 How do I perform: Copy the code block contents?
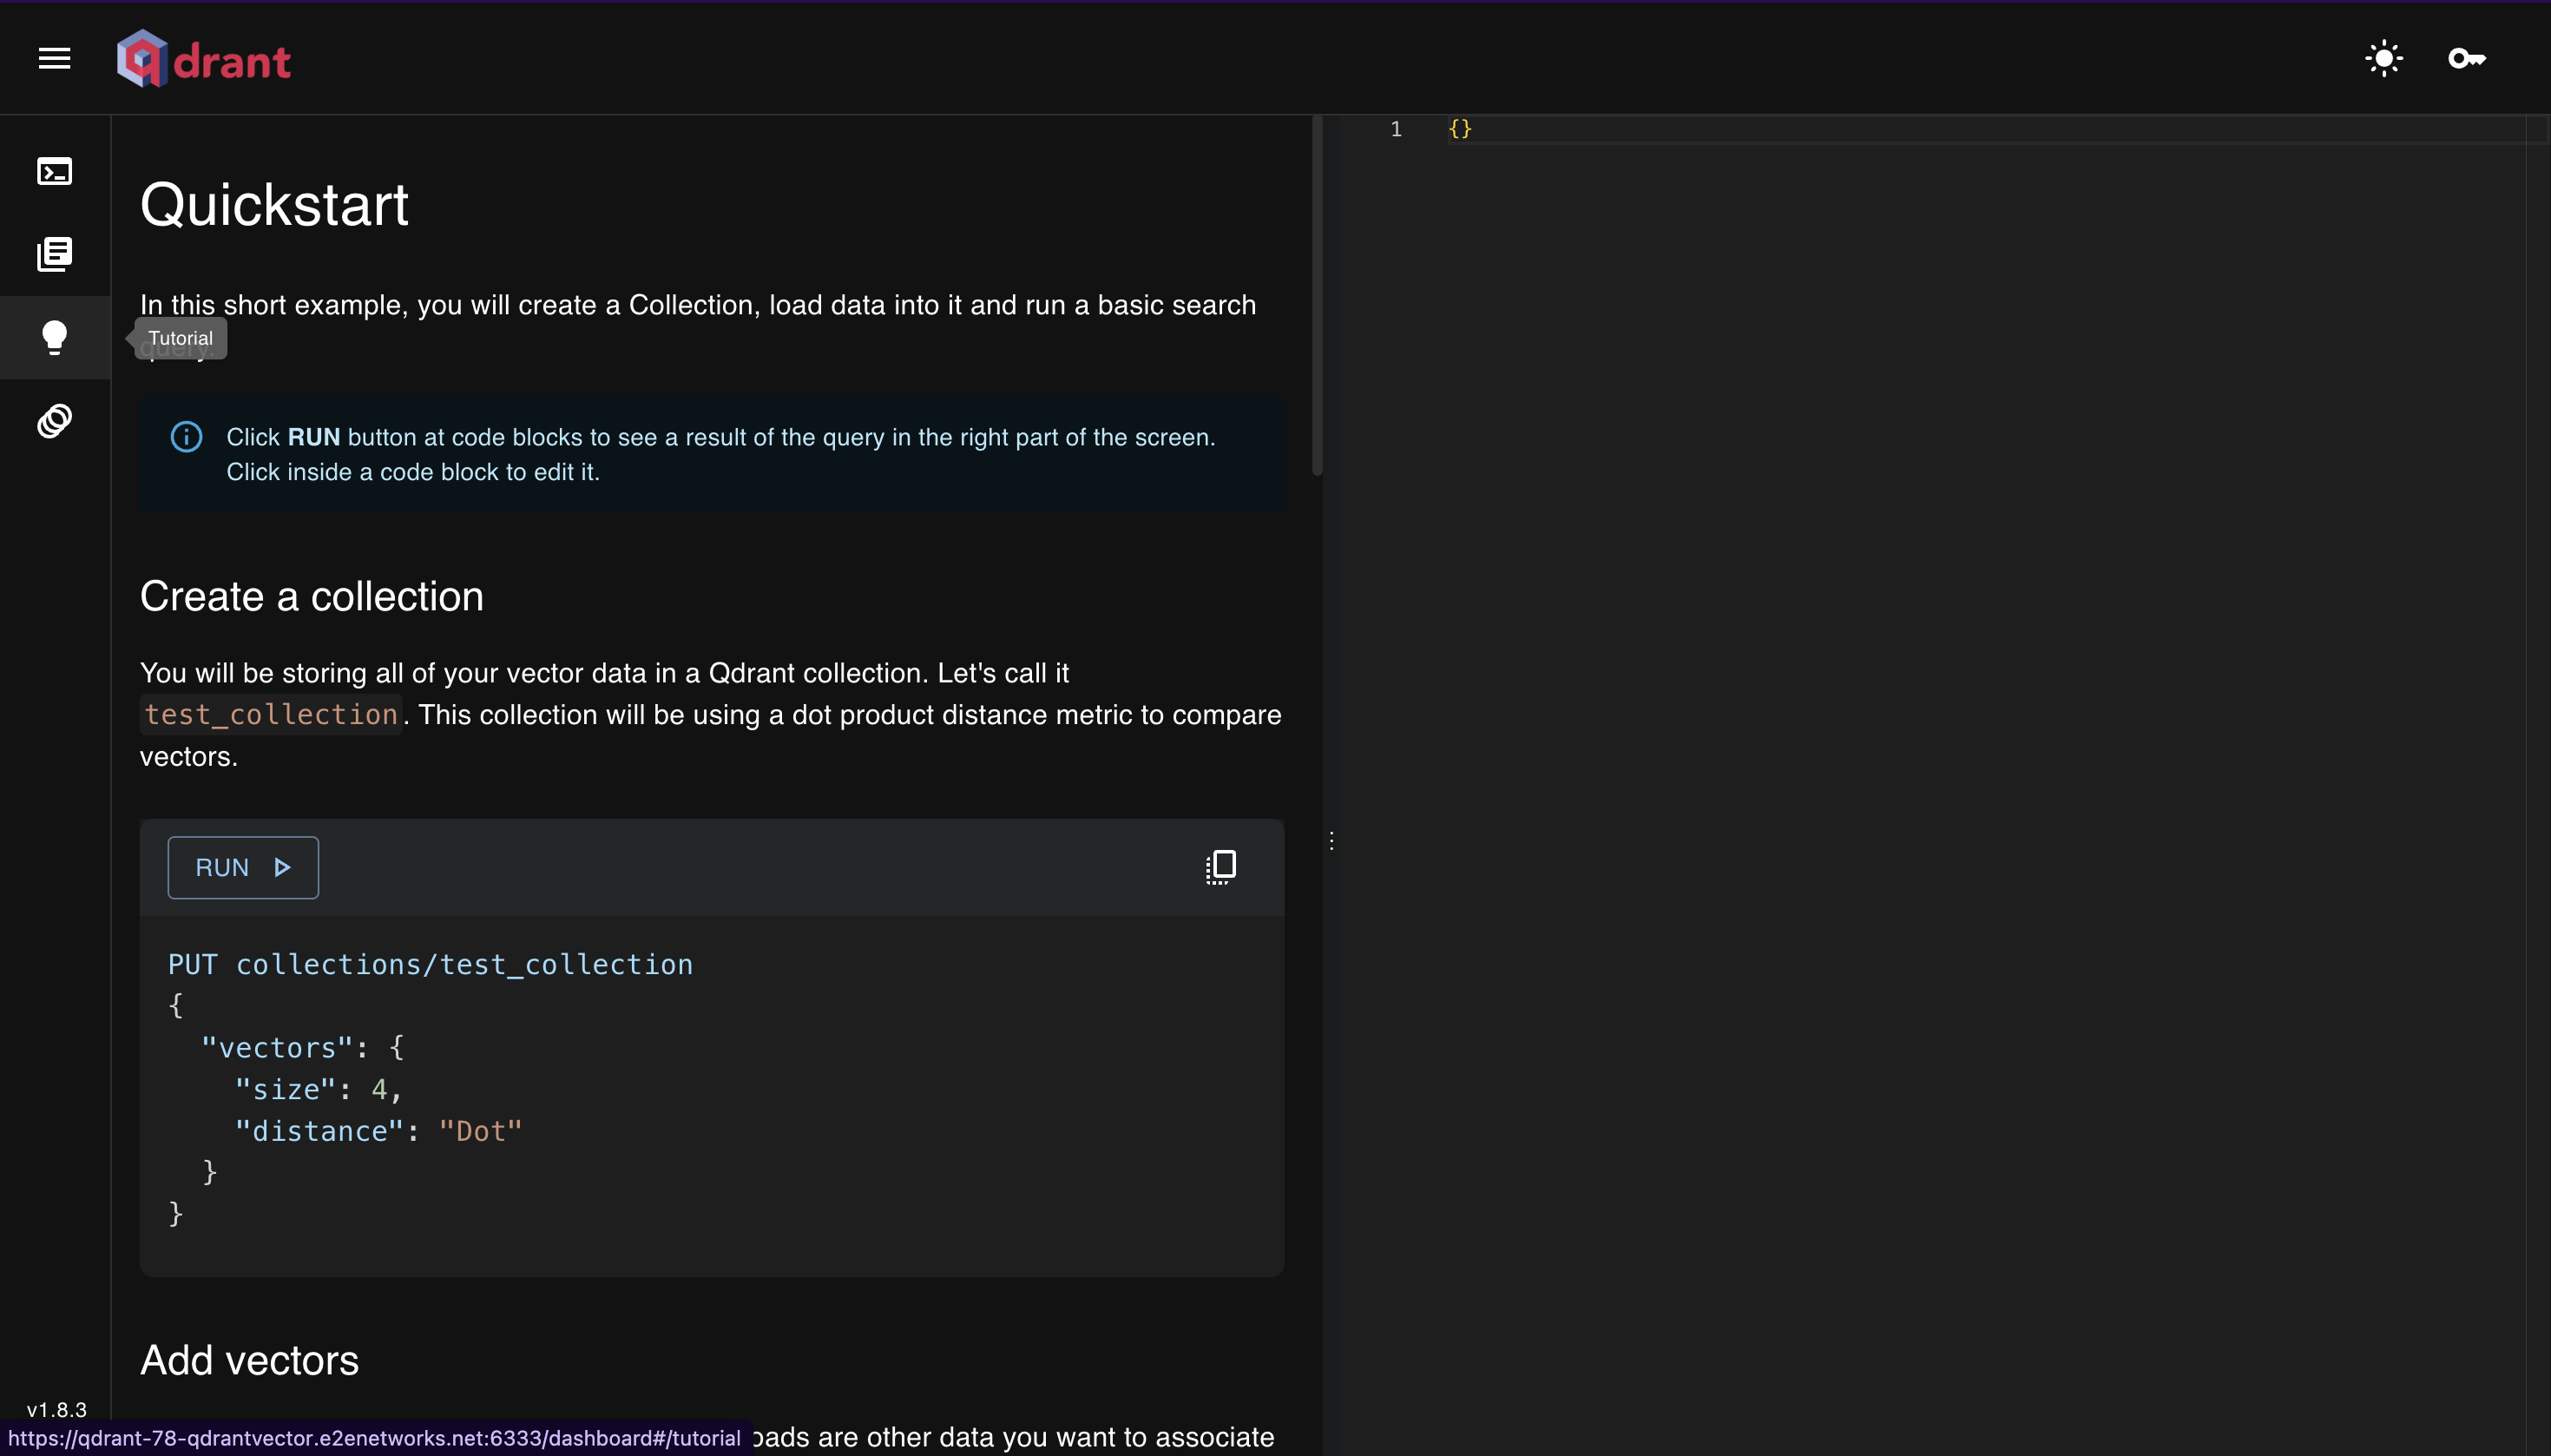(1220, 867)
